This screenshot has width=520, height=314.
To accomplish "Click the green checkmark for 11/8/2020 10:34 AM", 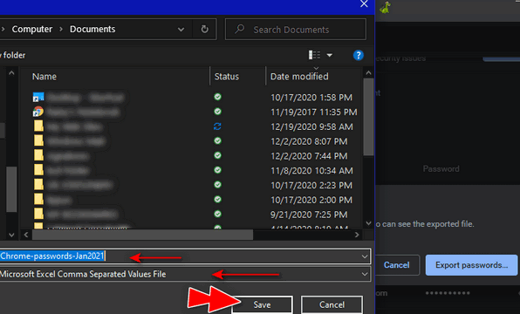I will [x=217, y=170].
